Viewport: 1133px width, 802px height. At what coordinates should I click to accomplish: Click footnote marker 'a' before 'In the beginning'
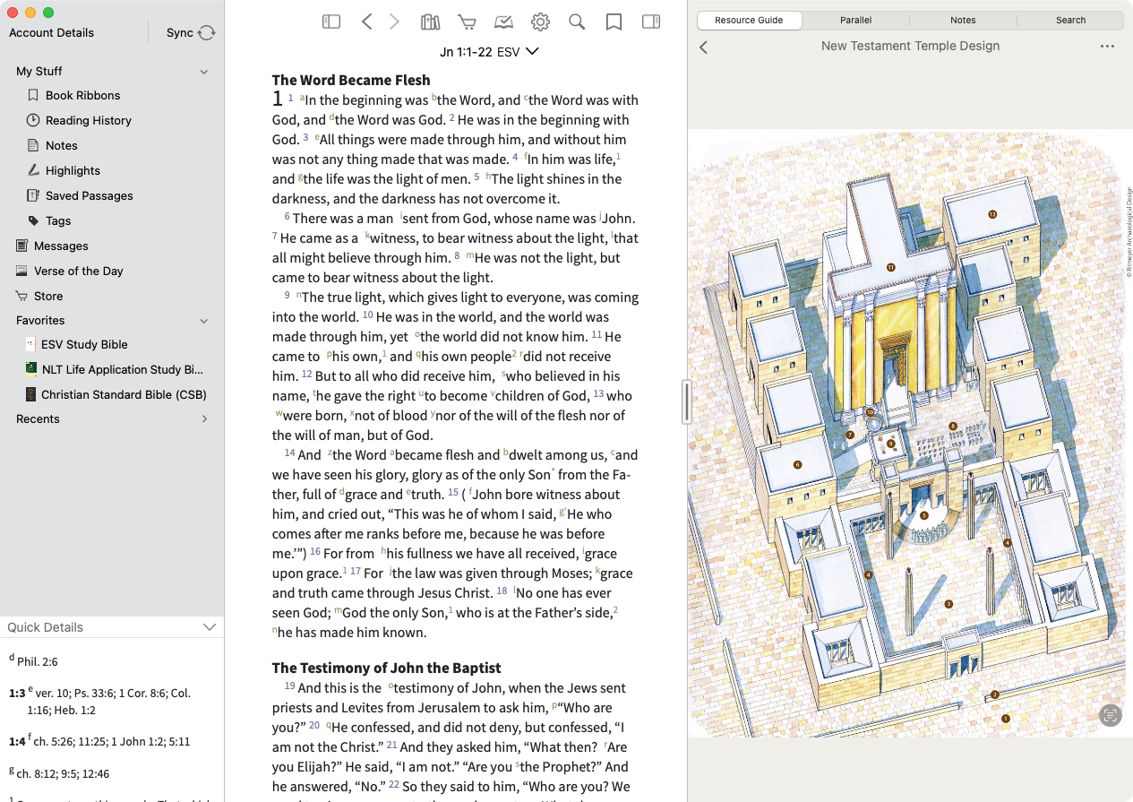point(302,97)
